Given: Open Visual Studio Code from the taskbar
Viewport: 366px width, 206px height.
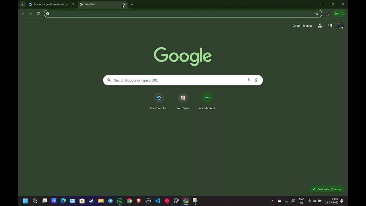Looking at the screenshot, I should [x=158, y=201].
